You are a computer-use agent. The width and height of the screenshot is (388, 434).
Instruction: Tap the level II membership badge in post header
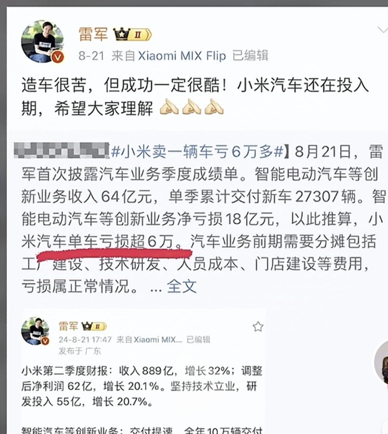coord(140,35)
